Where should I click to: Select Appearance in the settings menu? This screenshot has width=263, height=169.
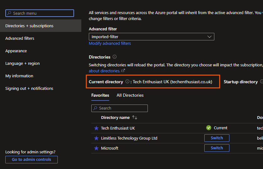(16, 51)
